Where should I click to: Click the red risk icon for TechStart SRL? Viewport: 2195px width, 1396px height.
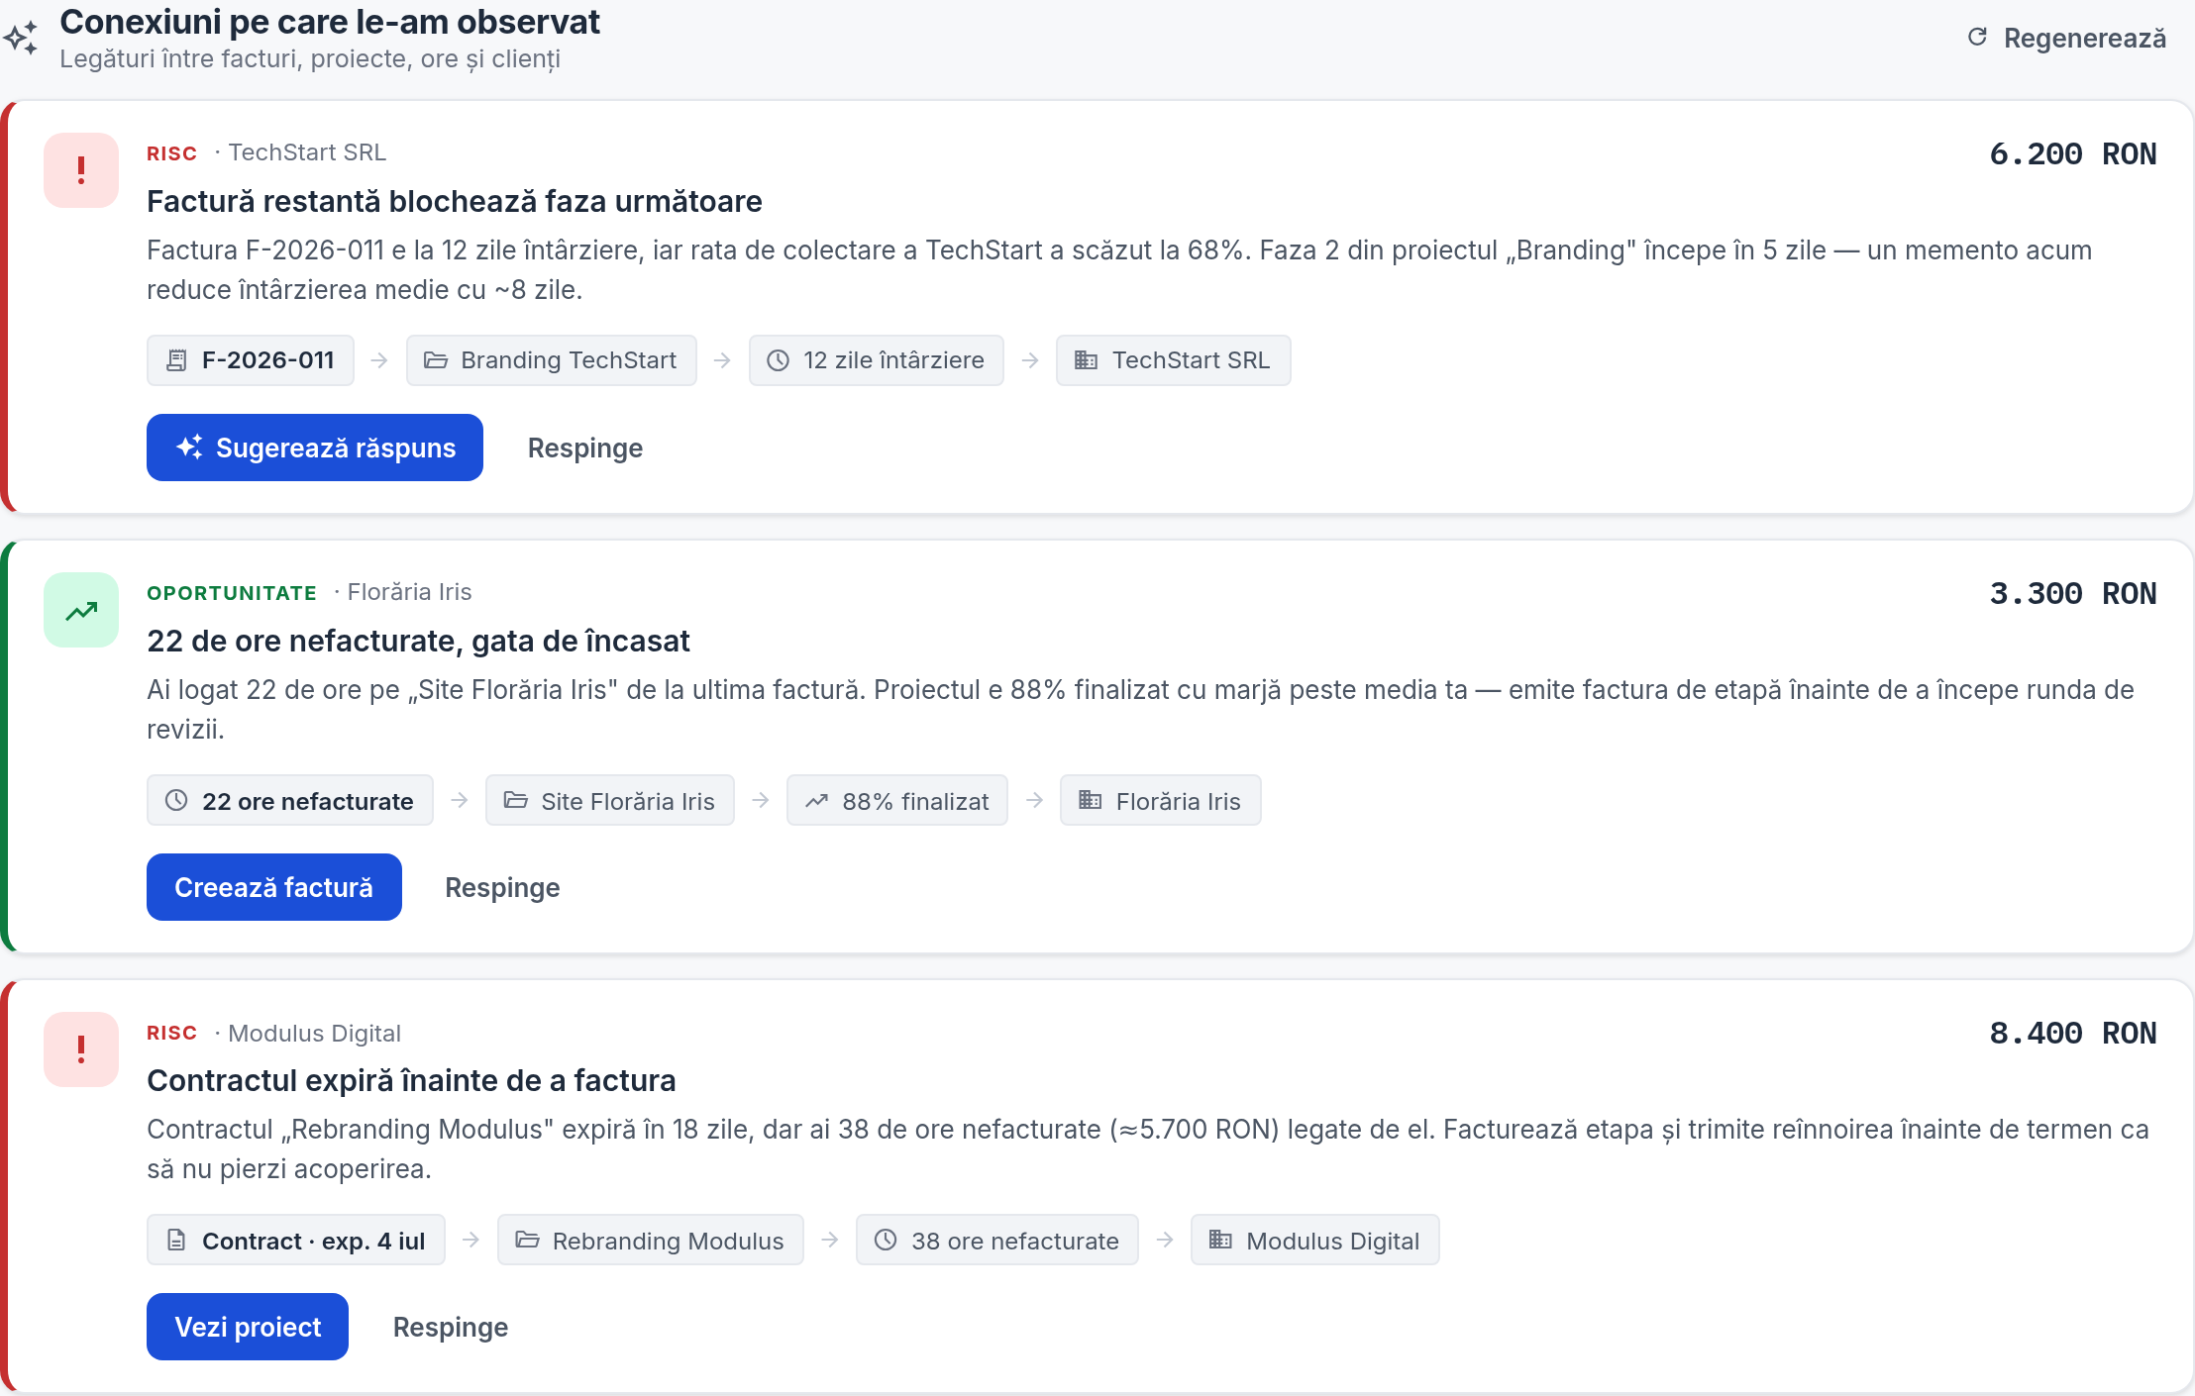81,170
